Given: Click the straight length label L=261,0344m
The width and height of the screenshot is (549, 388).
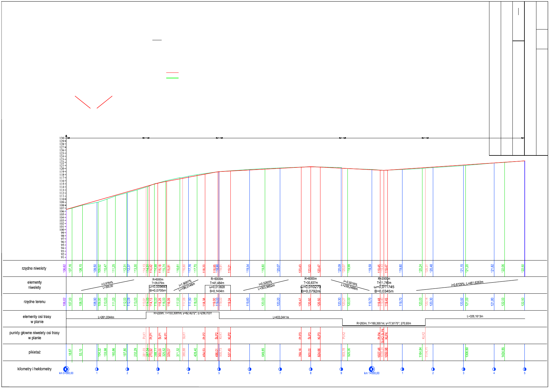Looking at the screenshot, I should (x=106, y=317).
